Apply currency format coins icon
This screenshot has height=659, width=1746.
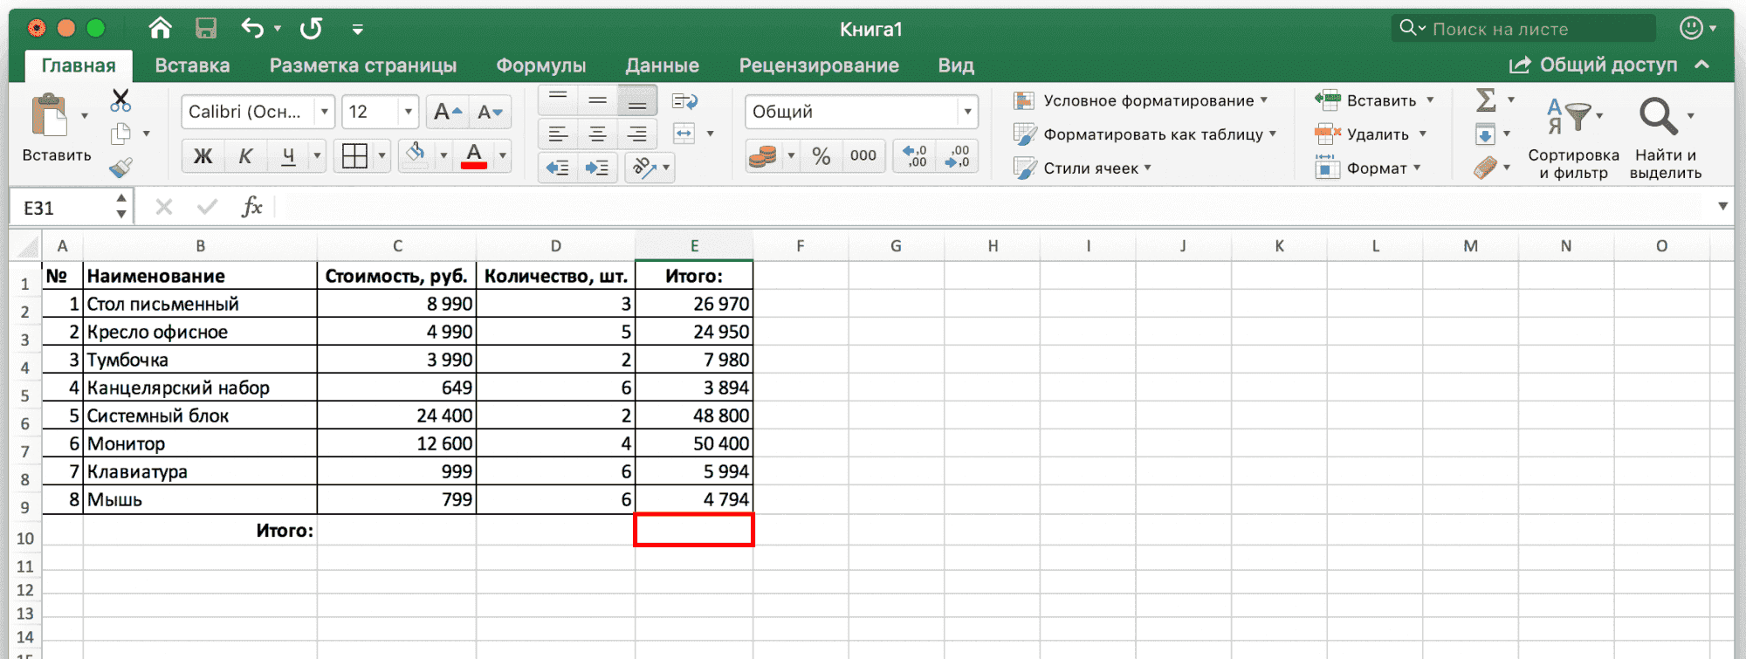tap(763, 156)
